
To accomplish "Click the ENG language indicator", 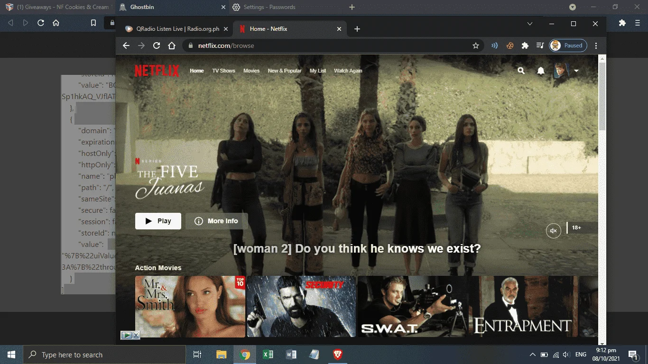I will [x=581, y=355].
